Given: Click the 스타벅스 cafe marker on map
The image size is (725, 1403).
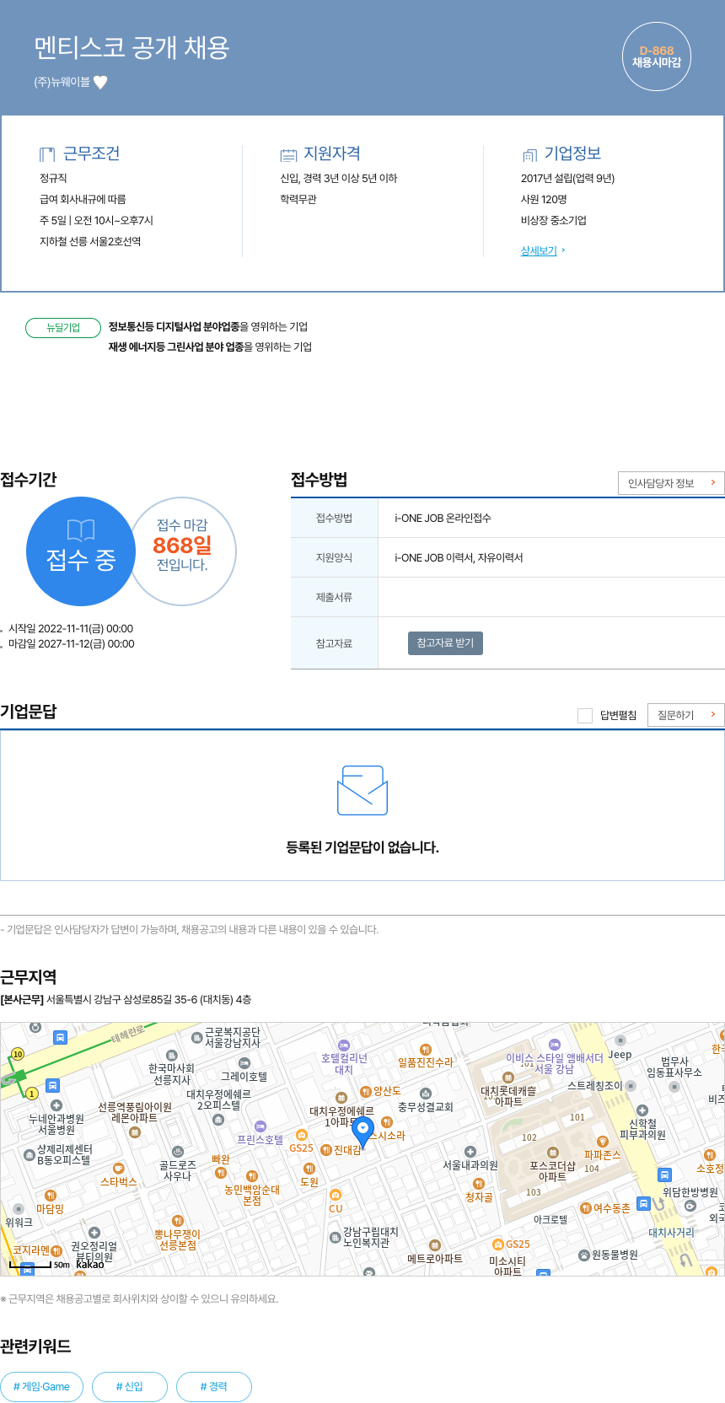Looking at the screenshot, I should [x=119, y=1169].
